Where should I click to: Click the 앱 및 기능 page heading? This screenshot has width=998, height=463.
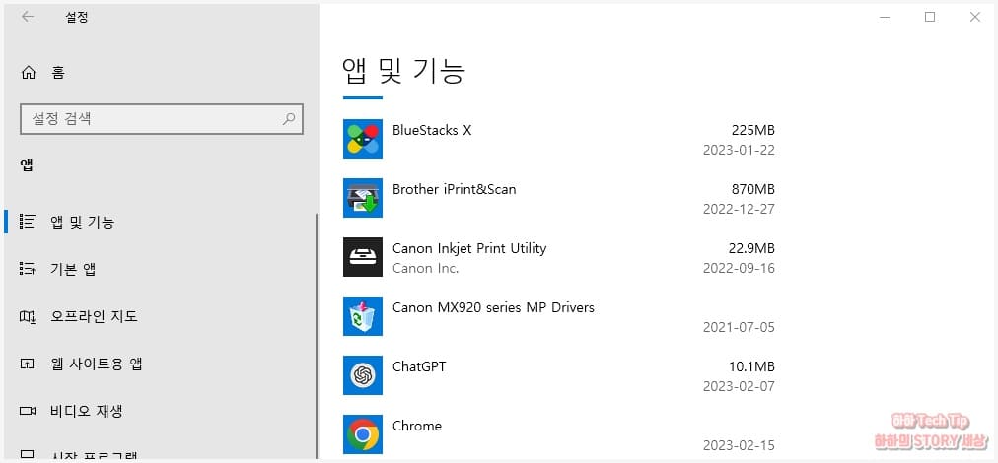click(404, 71)
